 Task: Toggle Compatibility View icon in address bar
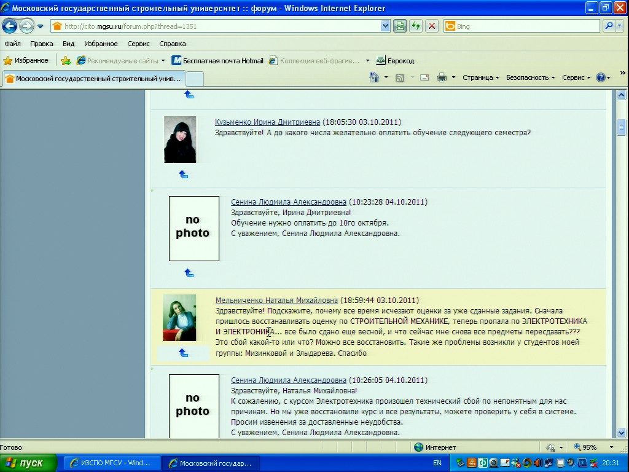(x=400, y=26)
